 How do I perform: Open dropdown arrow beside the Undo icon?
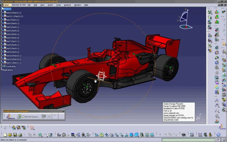pyautogui.click(x=42, y=137)
